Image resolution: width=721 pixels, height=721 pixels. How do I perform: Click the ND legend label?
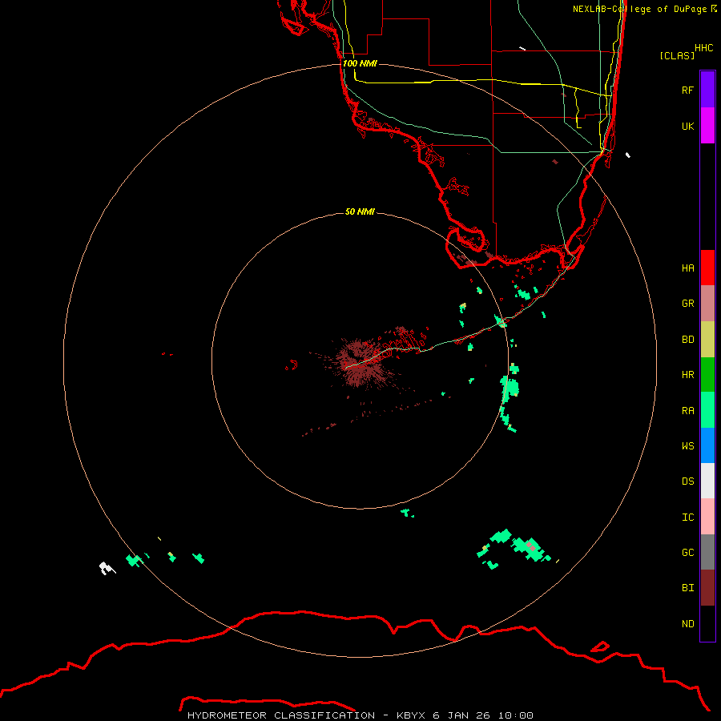click(687, 624)
